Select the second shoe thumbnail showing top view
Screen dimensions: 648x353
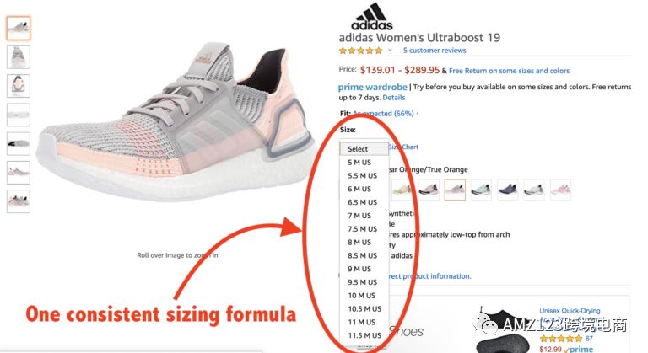[19, 57]
